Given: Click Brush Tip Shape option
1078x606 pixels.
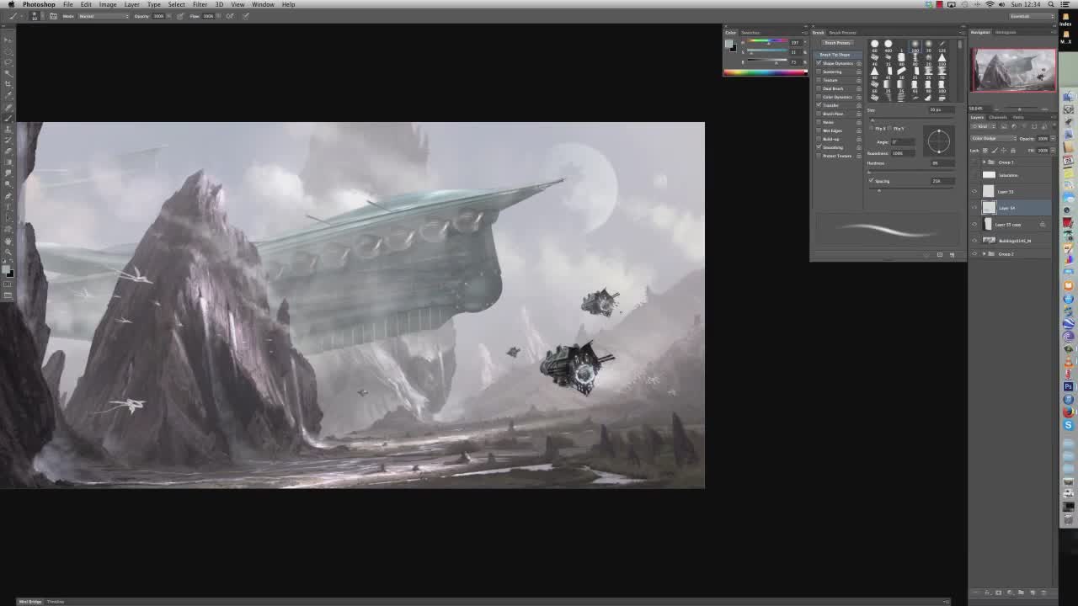Looking at the screenshot, I should [x=835, y=55].
